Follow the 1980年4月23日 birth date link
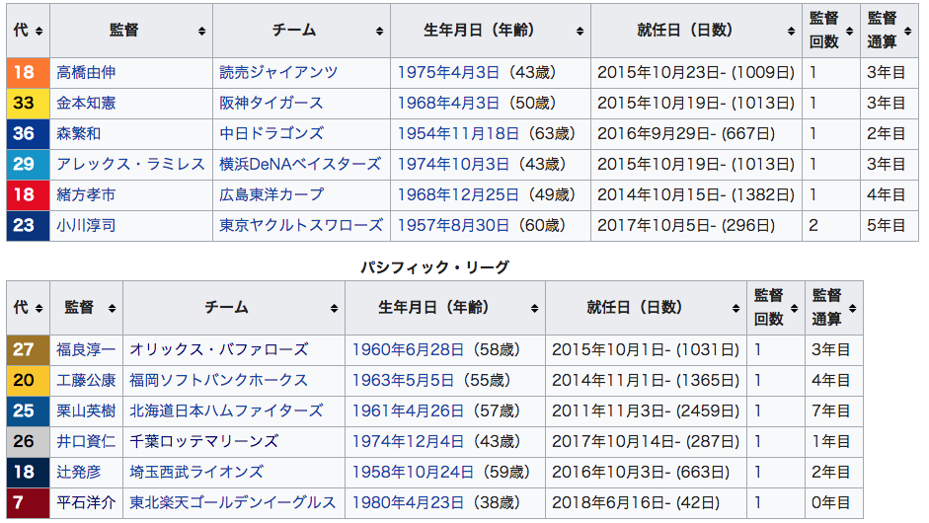This screenshot has width=929, height=523. (408, 503)
